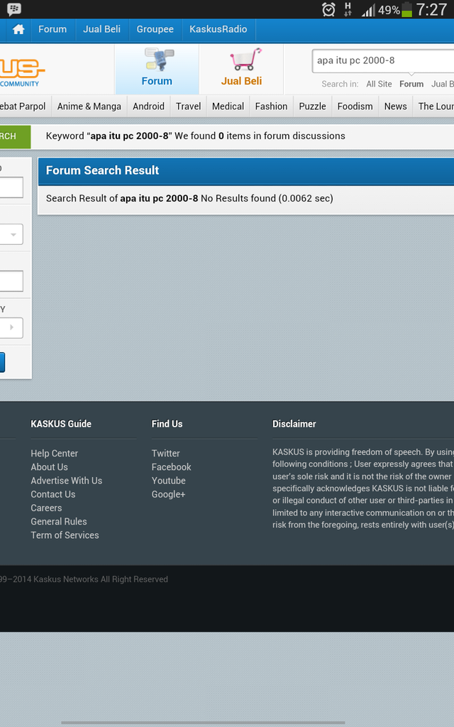Open the Twitter link under Find Us
This screenshot has height=727, width=454.
165,454
